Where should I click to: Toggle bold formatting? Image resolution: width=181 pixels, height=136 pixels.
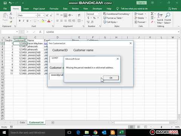click(x=20, y=21)
